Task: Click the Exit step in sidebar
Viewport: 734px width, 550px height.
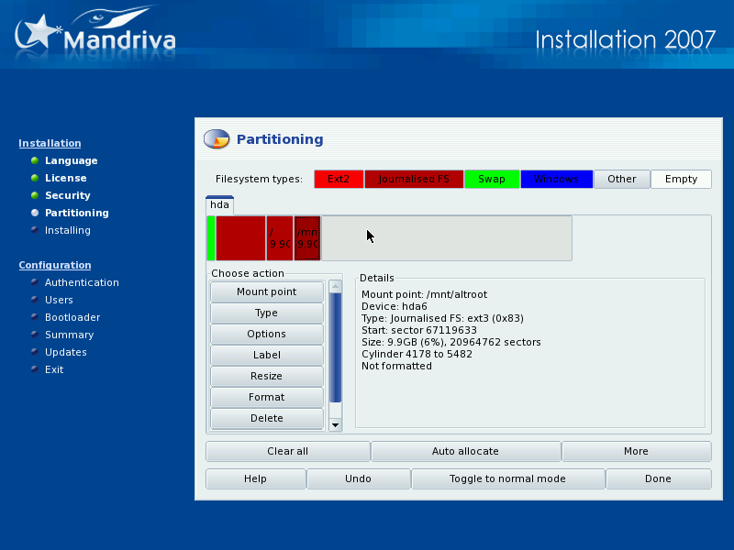Action: pos(54,369)
